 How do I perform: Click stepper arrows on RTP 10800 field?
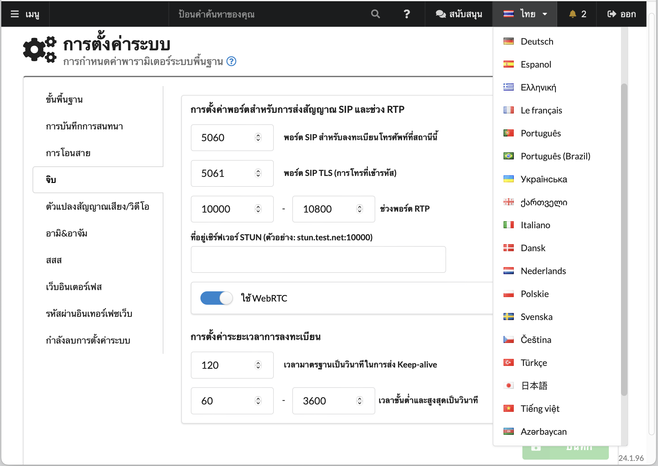click(x=360, y=209)
